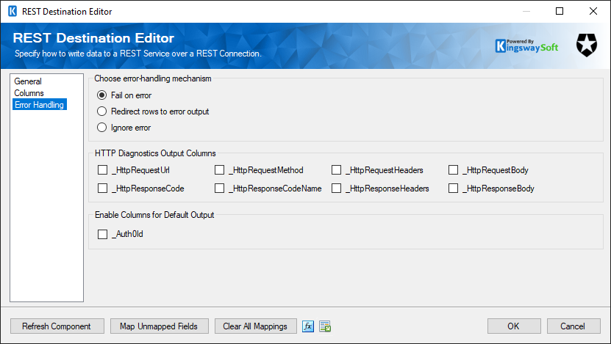611x344 pixels.
Task: Click the Refresh Component button
Action: click(57, 326)
